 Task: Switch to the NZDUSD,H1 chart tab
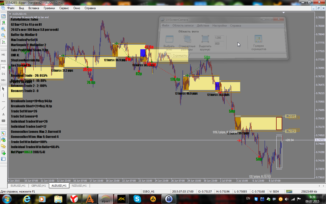[x=79, y=186]
